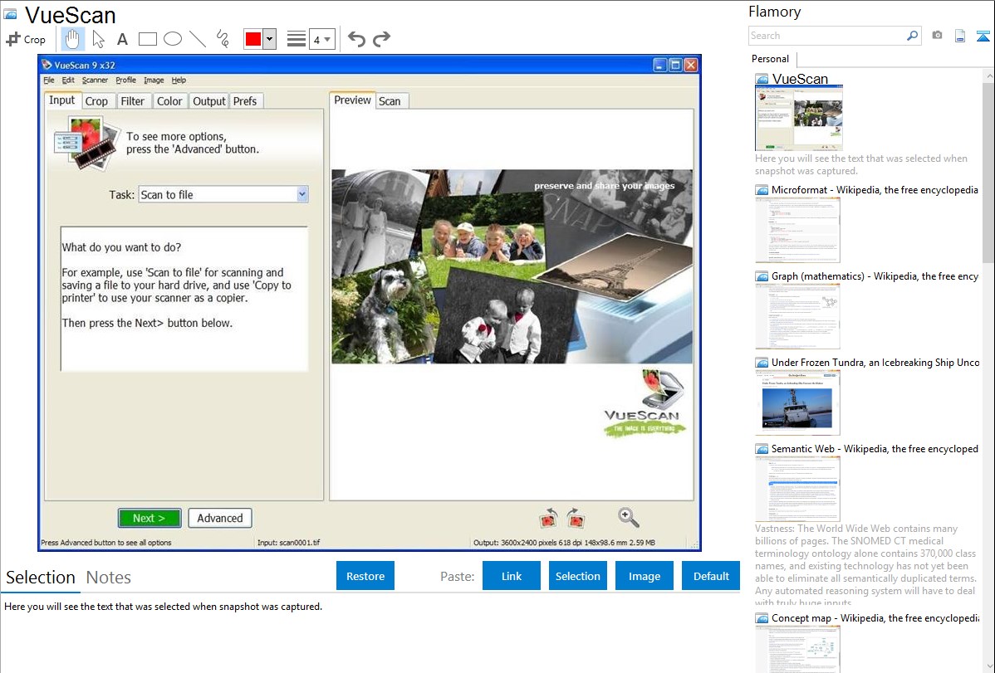Click the Default paste button
Image resolution: width=995 pixels, height=673 pixels.
[x=711, y=576]
